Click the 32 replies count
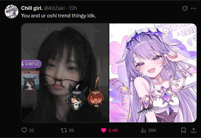The height and width of the screenshot is (138, 201). coord(32,131)
